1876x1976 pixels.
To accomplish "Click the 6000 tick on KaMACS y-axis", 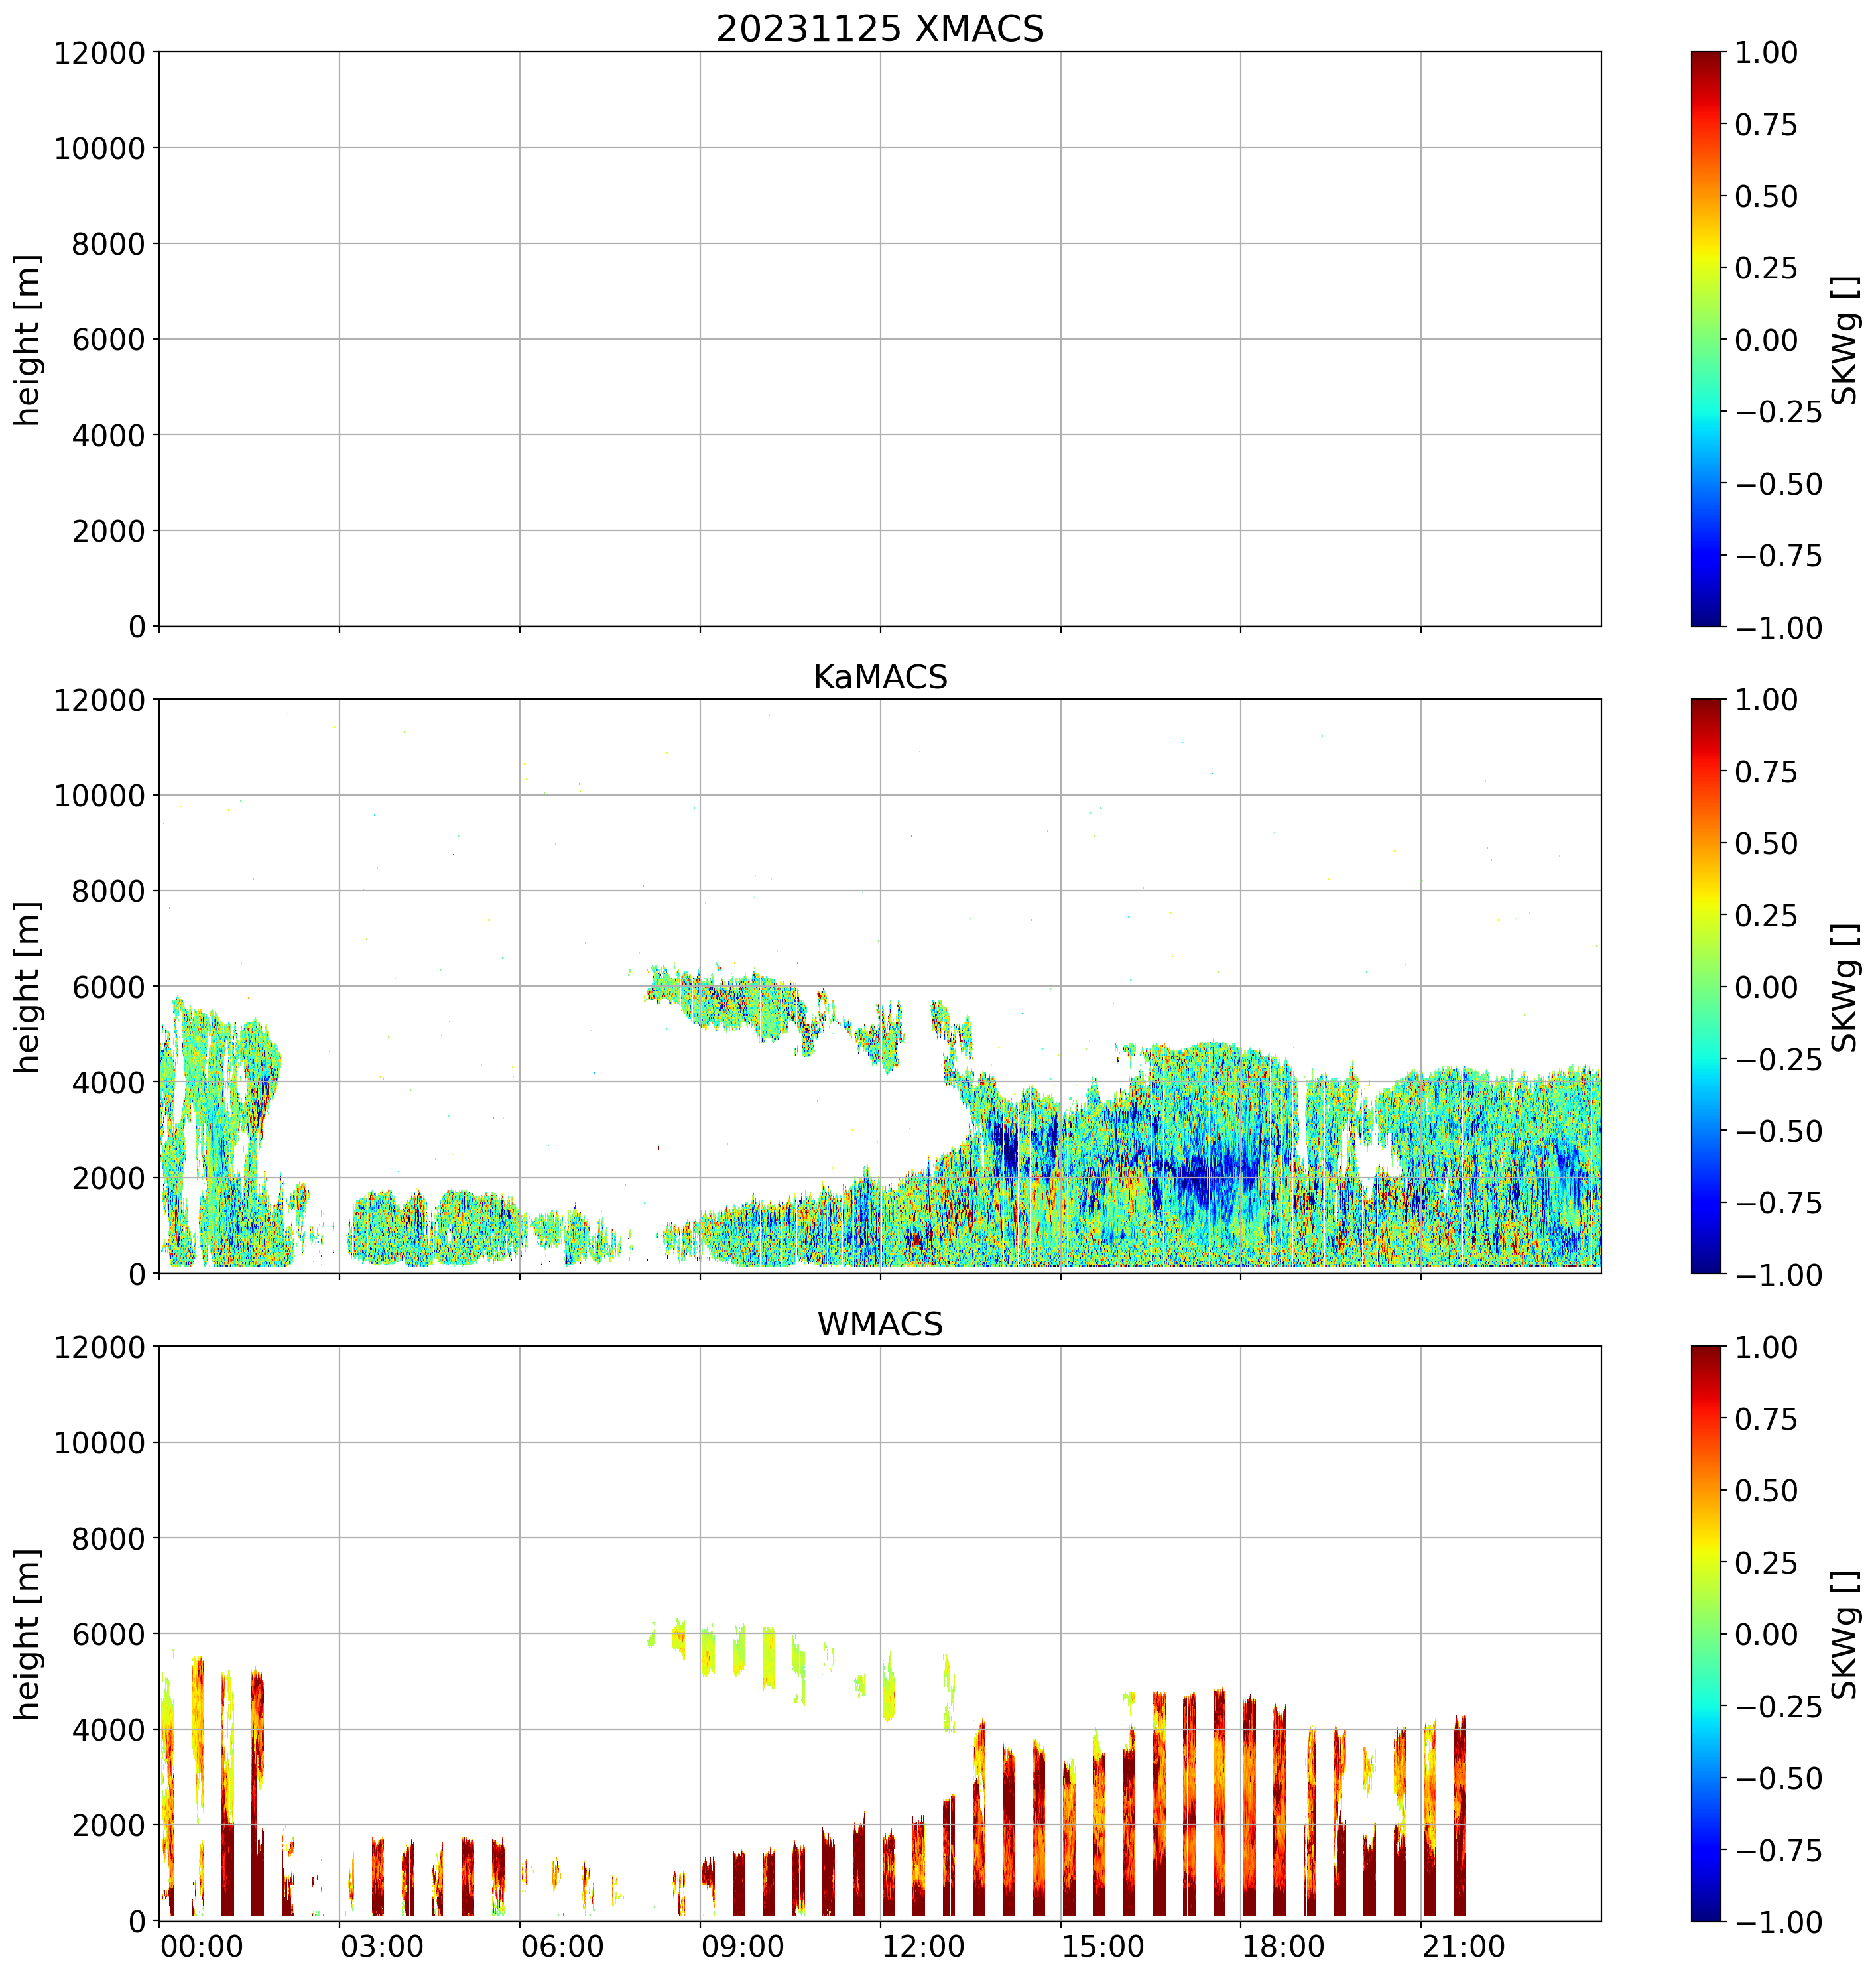I will [x=108, y=986].
